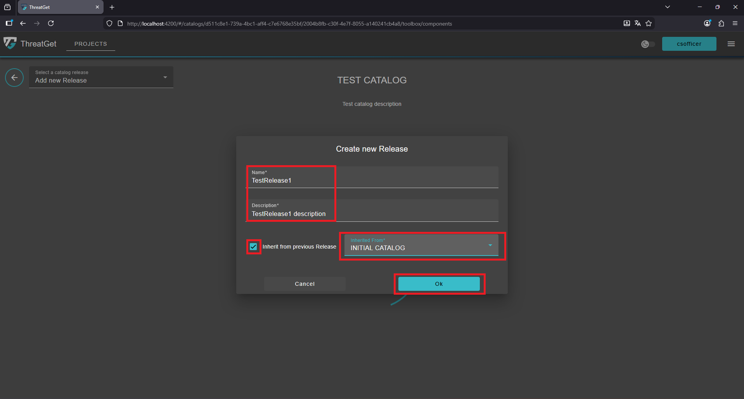The height and width of the screenshot is (399, 744).
Task: Confirm release creation with Ok button
Action: pos(439,284)
